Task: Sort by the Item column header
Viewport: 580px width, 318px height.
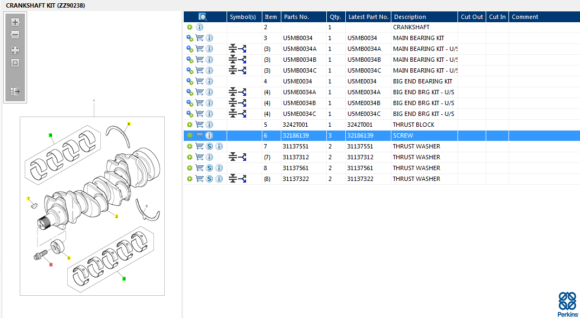Action: tap(271, 17)
